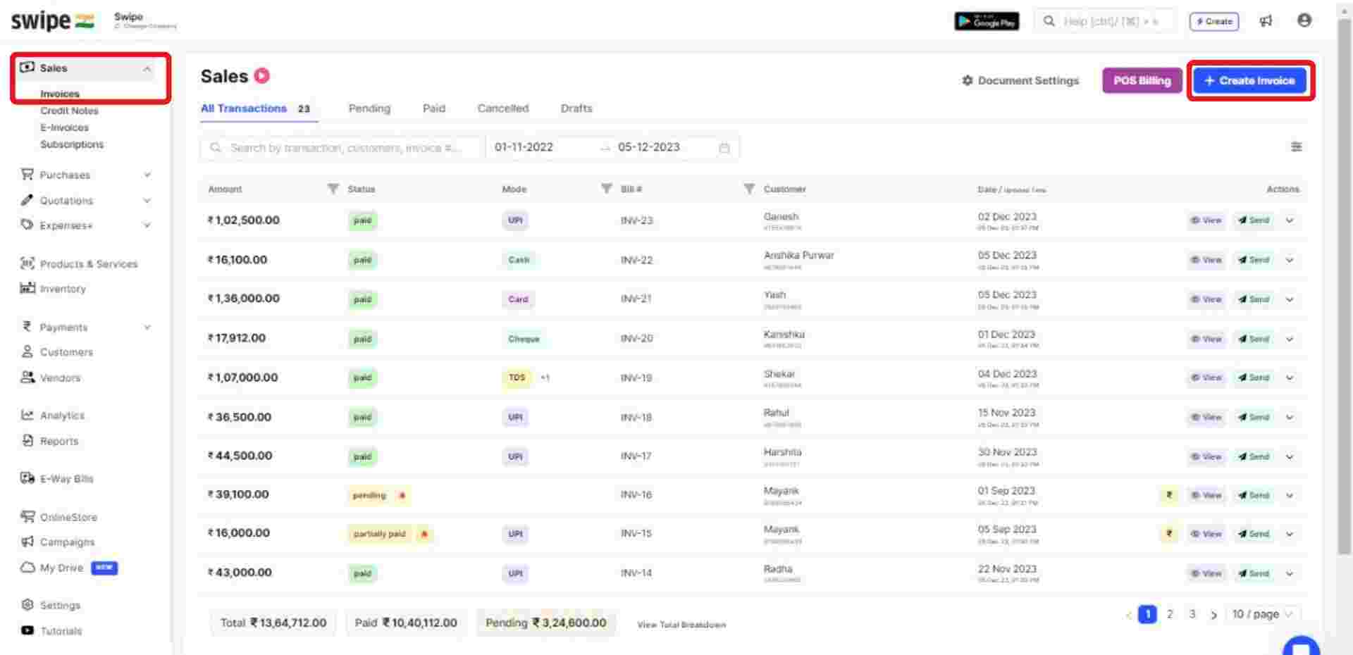Collapse the Sales sidebar section

point(147,69)
